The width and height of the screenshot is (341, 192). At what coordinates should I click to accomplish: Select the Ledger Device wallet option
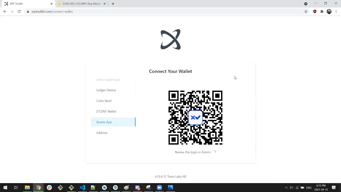pyautogui.click(x=113, y=90)
